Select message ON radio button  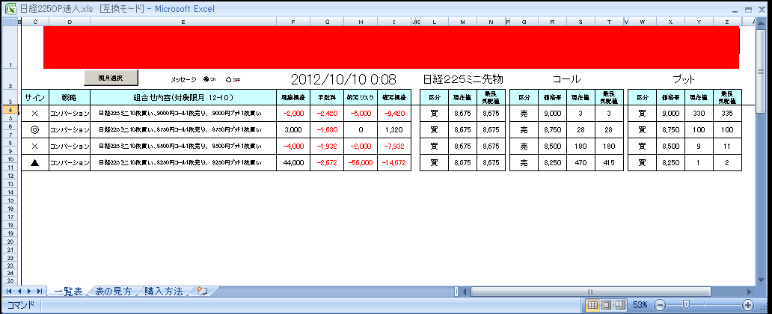[x=206, y=79]
